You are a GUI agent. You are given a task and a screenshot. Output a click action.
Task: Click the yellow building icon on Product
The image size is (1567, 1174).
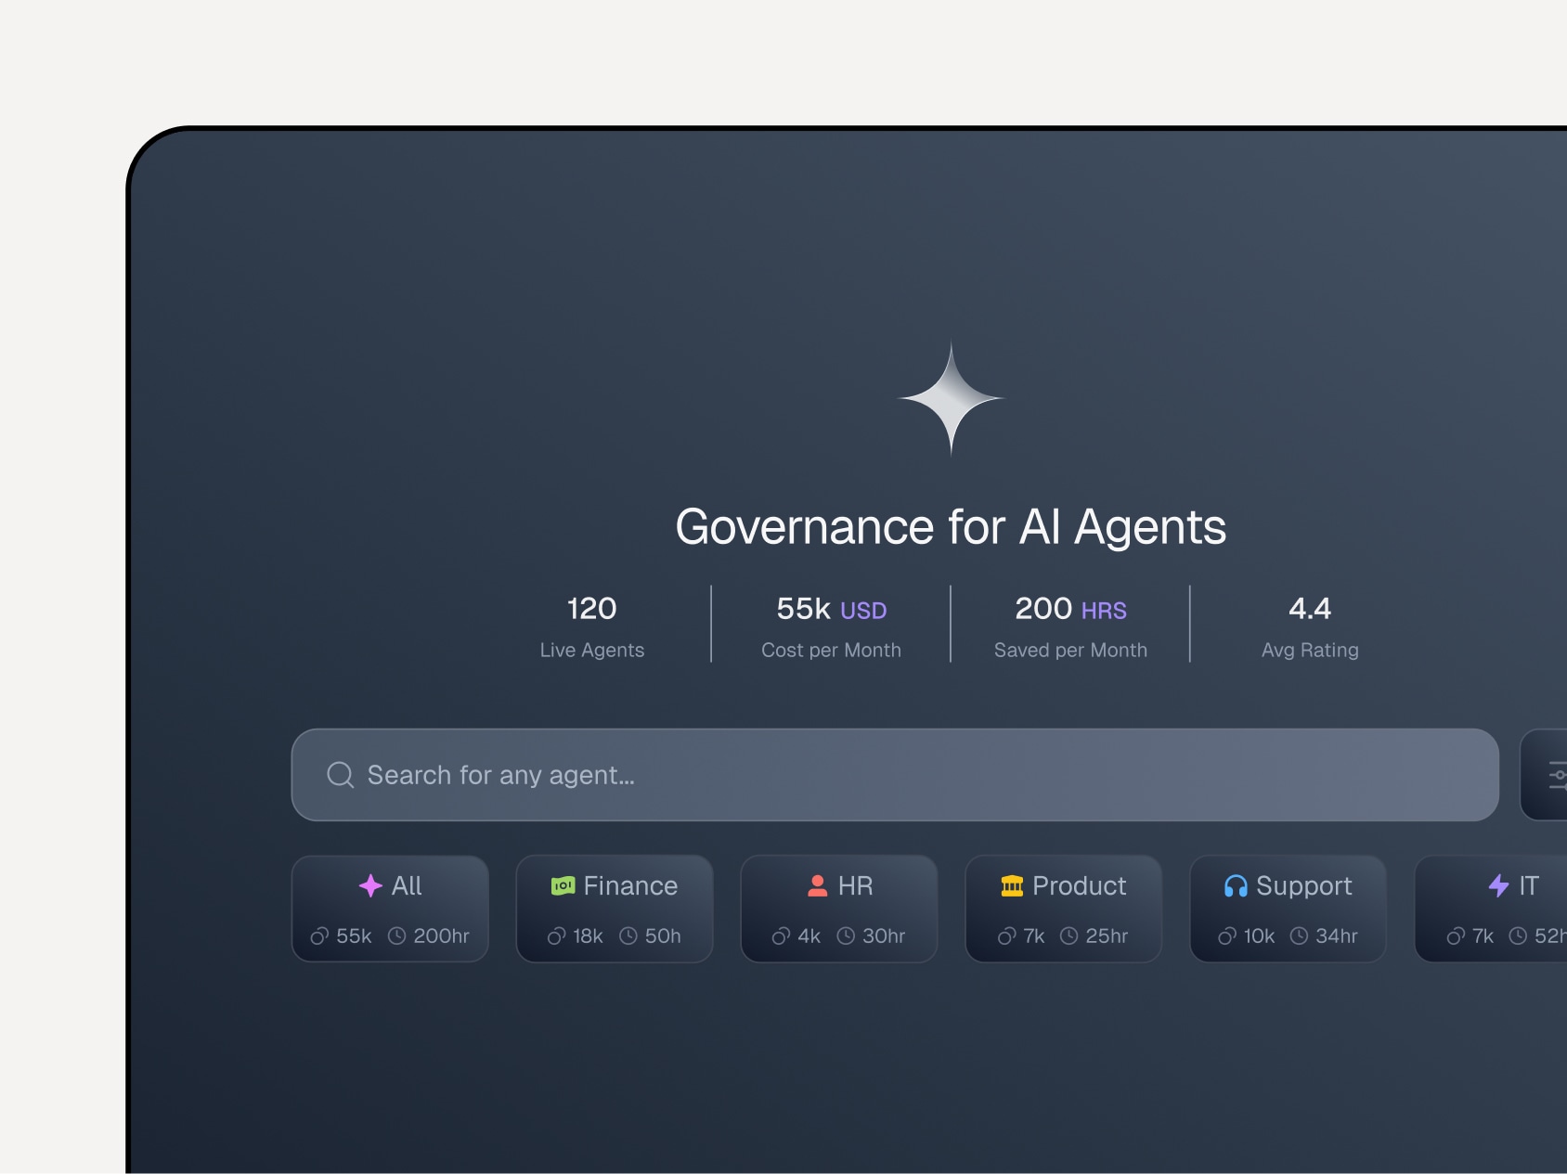tap(1012, 885)
